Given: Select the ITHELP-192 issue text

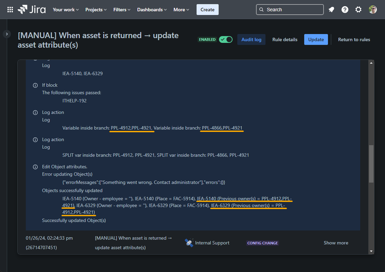Looking at the screenshot, I should pos(74,101).
